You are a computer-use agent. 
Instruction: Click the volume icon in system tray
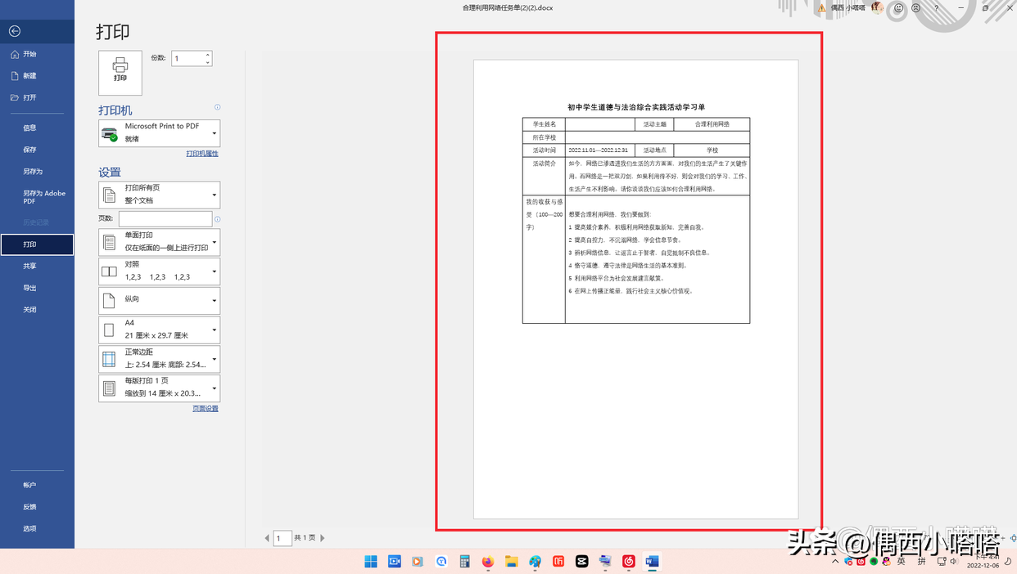[x=954, y=562]
